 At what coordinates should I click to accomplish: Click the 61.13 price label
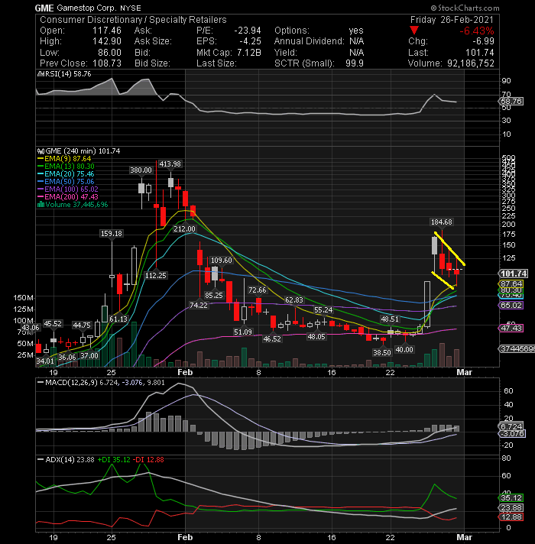click(x=118, y=319)
